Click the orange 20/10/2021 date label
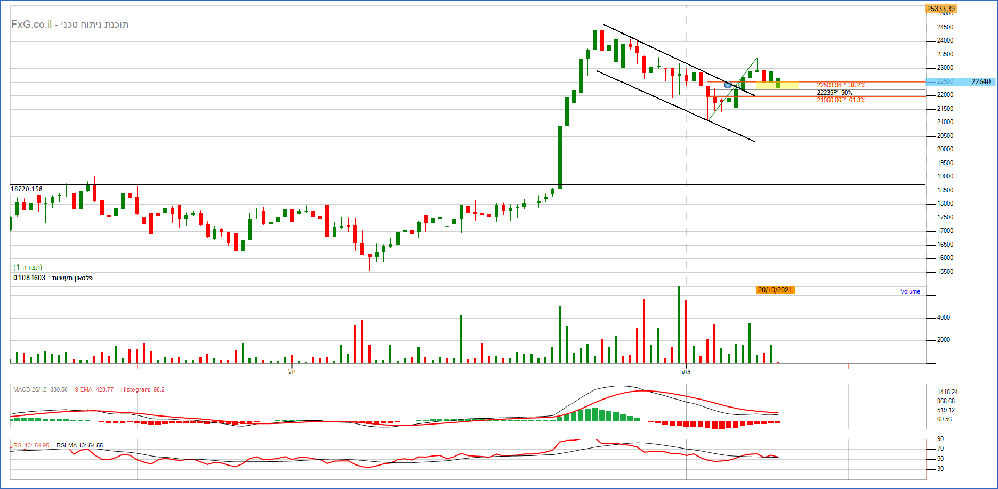998x489 pixels. coord(775,290)
